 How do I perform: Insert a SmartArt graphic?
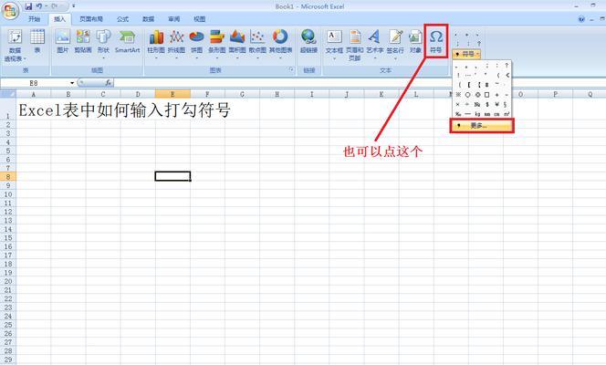127,41
